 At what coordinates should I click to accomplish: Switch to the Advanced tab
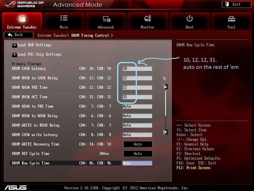click(x=106, y=21)
